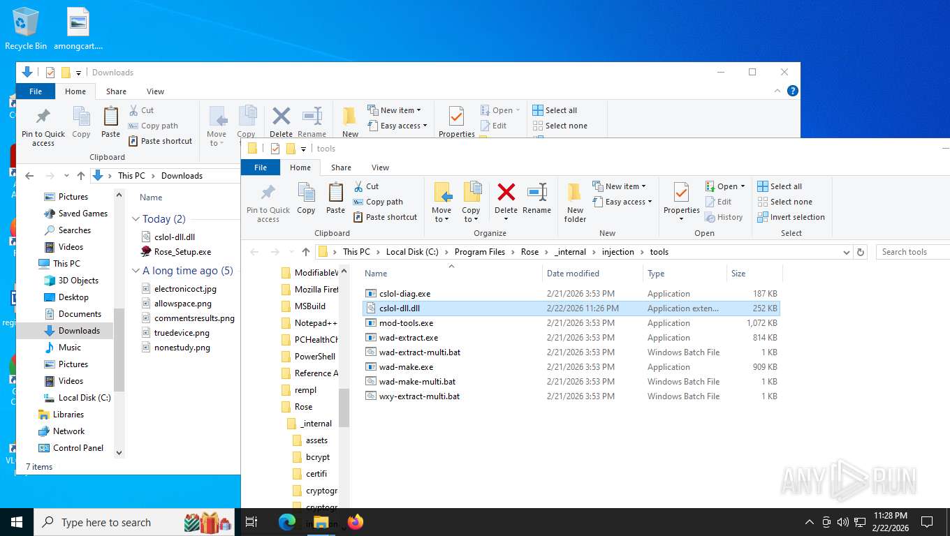The height and width of the screenshot is (536, 950).
Task: Open New item dropdown in tools window
Action: coord(619,186)
